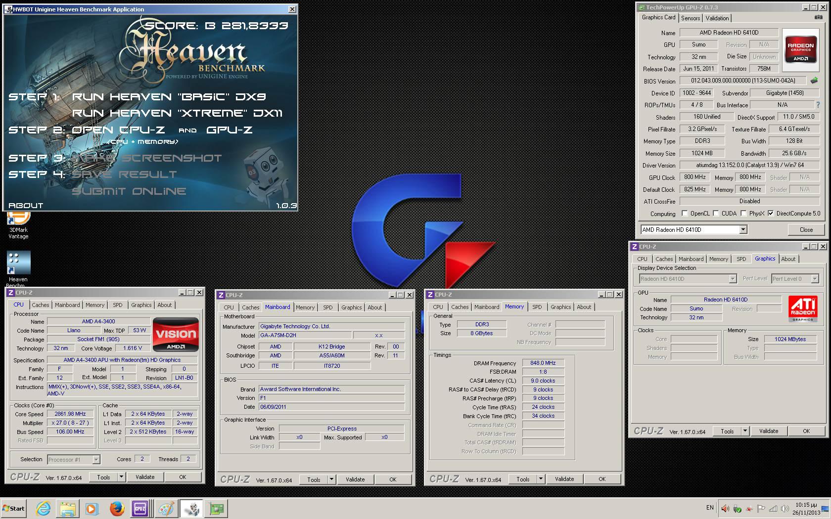Click the taskbar clock and date
831x519 pixels.
(807, 509)
